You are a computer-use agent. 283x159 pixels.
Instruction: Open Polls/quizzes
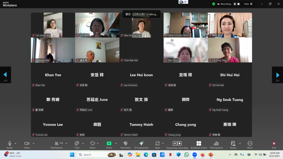[x=216, y=145]
